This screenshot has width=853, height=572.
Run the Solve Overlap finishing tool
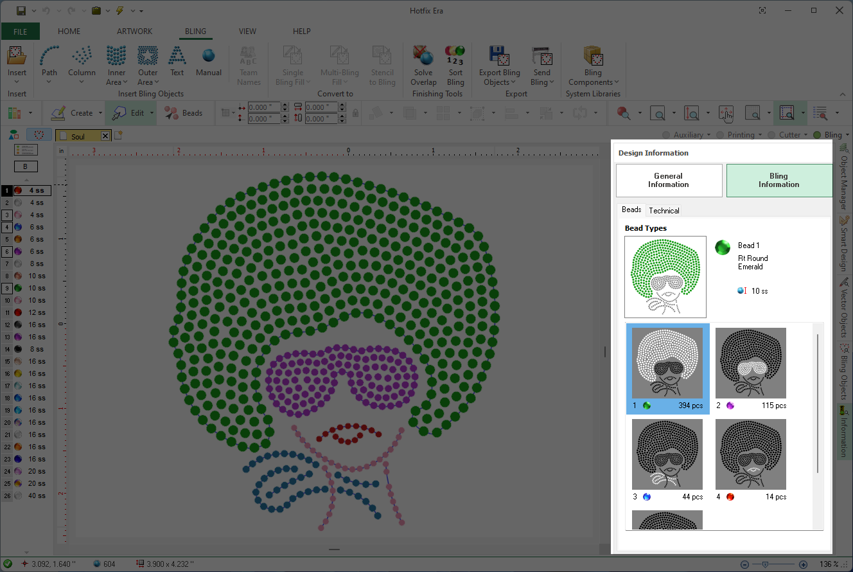pos(423,66)
